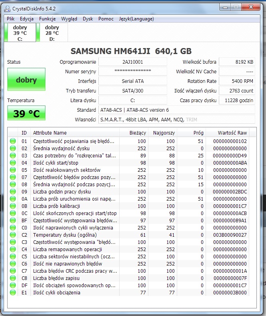Select row 'Ilość cykli obciążenia'
The height and width of the screenshot is (316, 266).
coord(128,292)
